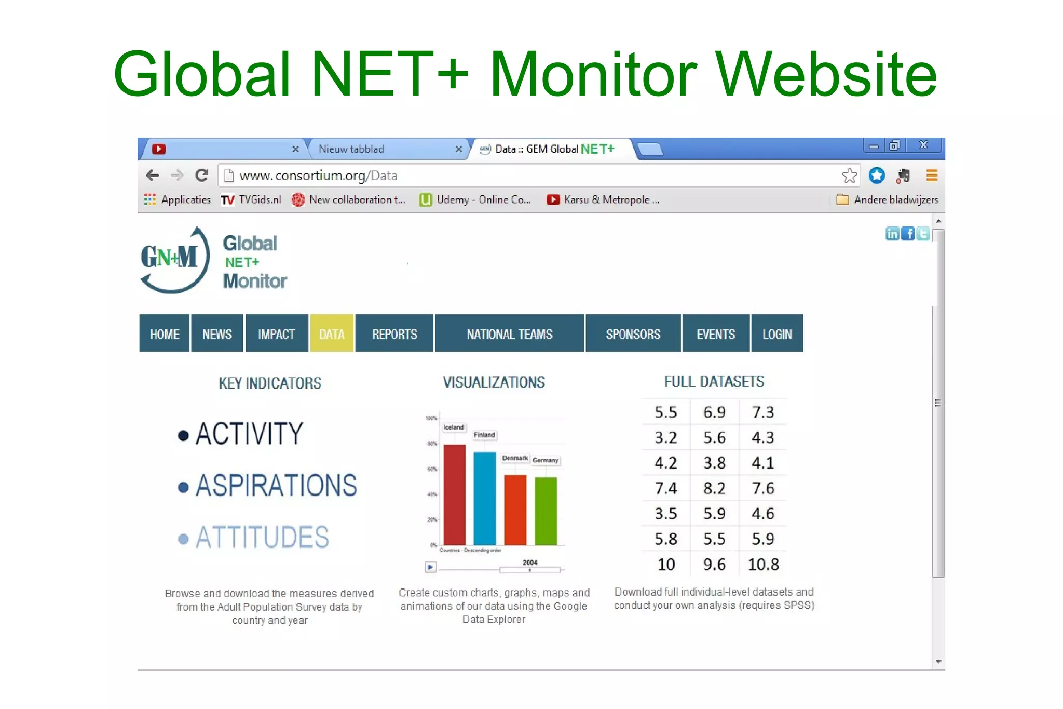The width and height of the screenshot is (1063, 709).
Task: Go to the NATIONAL TEAMS page
Action: [x=509, y=334]
